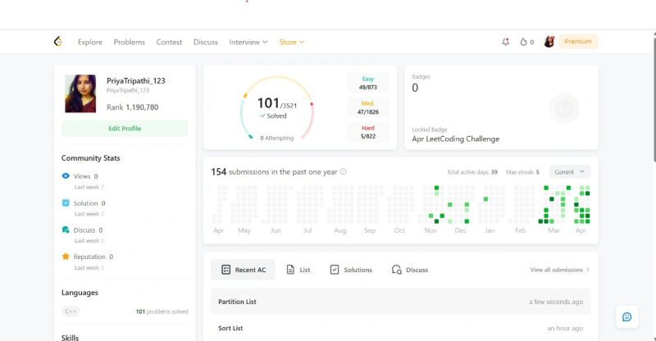Screen dimensions: 656x341
Task: Open Contest in navbar
Action: coord(169,42)
